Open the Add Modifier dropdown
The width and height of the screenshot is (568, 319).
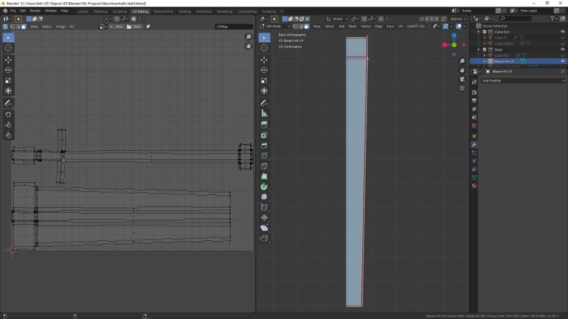click(523, 81)
